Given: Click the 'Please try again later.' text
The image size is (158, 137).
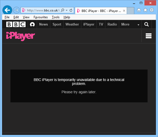Looking at the screenshot, I should tap(79, 92).
